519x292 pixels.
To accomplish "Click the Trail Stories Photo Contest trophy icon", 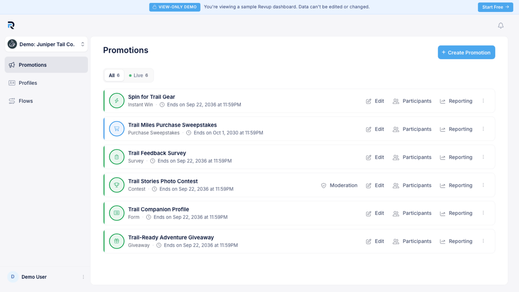I will coord(117,185).
